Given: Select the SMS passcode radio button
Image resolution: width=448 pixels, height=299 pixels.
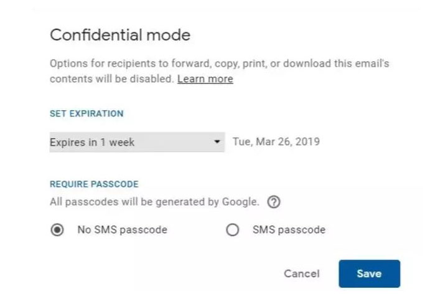Looking at the screenshot, I should (x=232, y=230).
